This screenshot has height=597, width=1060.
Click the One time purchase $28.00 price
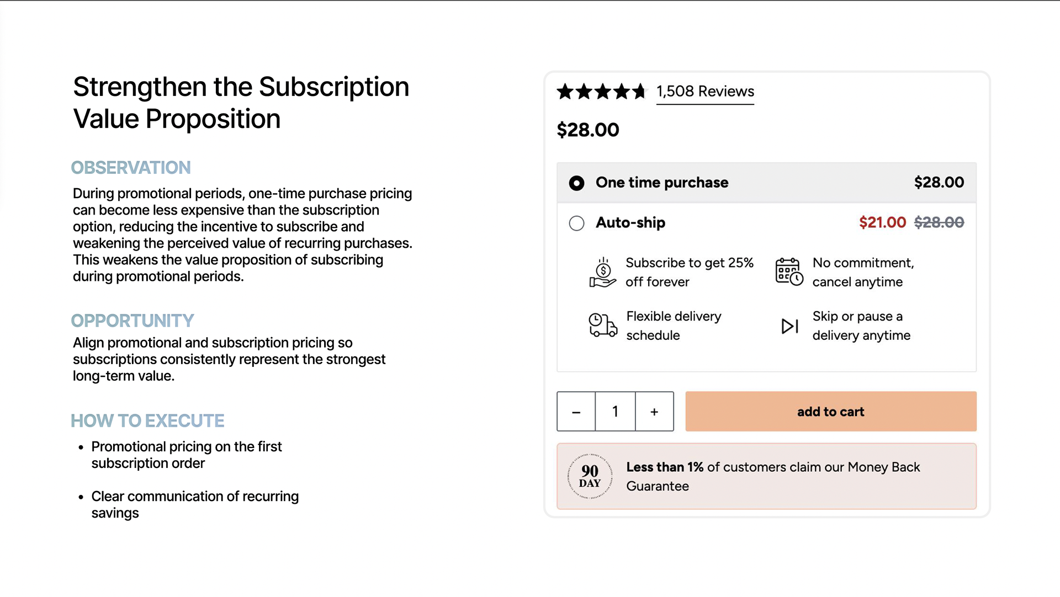point(939,183)
